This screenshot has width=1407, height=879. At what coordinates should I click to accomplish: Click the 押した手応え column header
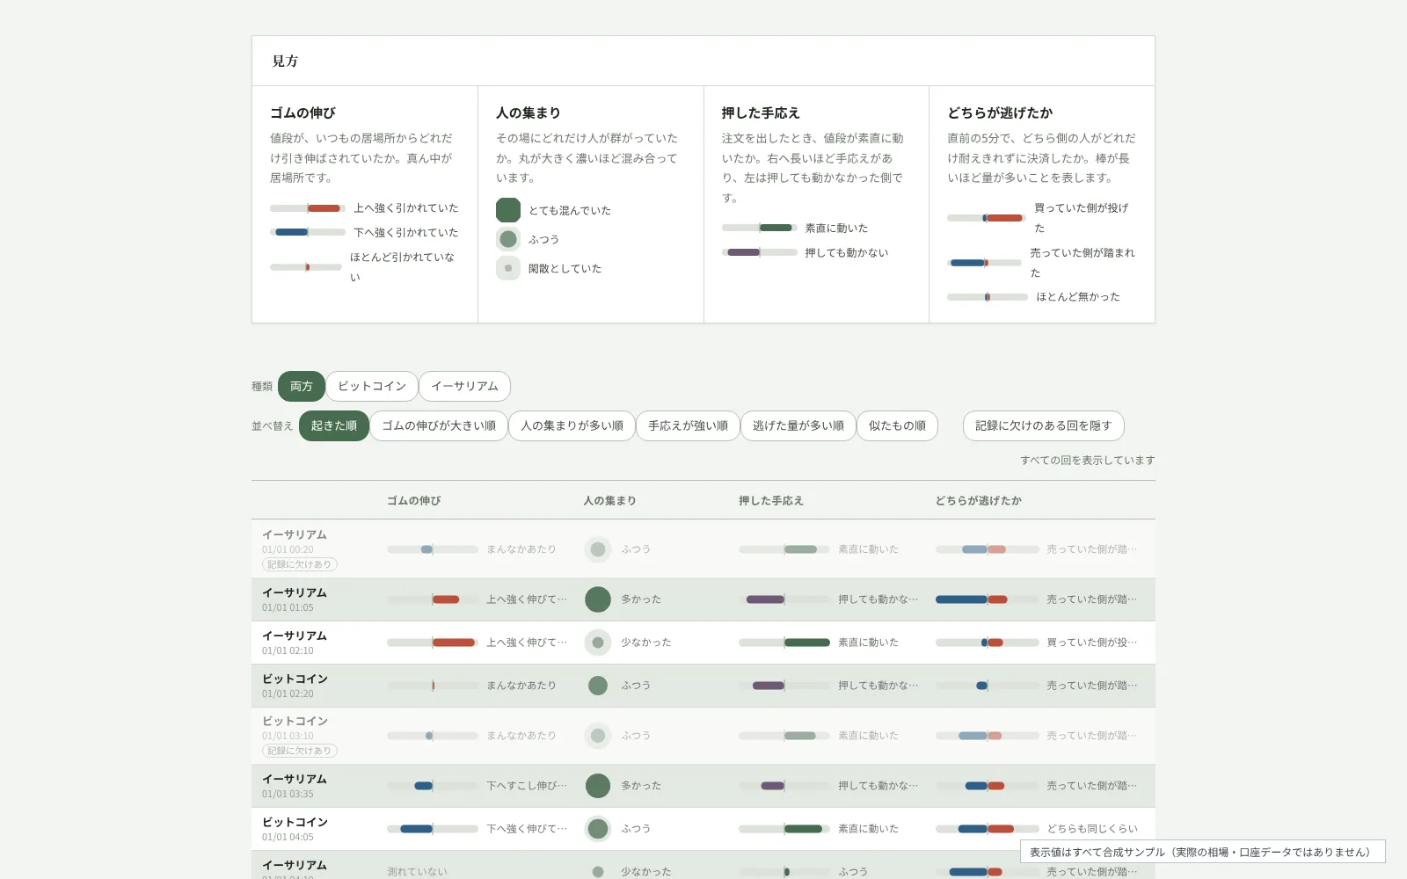pyautogui.click(x=771, y=500)
